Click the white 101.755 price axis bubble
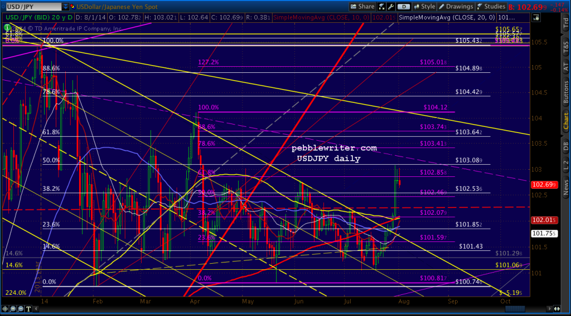Viewport: 571px width, 316px height. tap(544, 234)
